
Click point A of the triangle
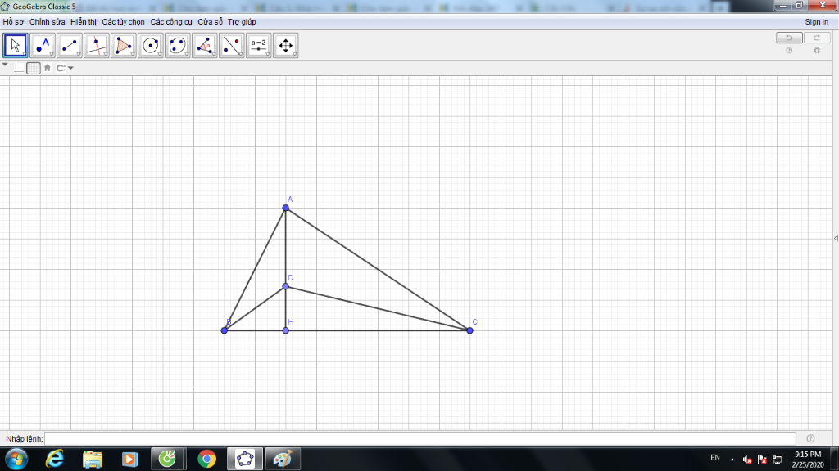pos(286,208)
